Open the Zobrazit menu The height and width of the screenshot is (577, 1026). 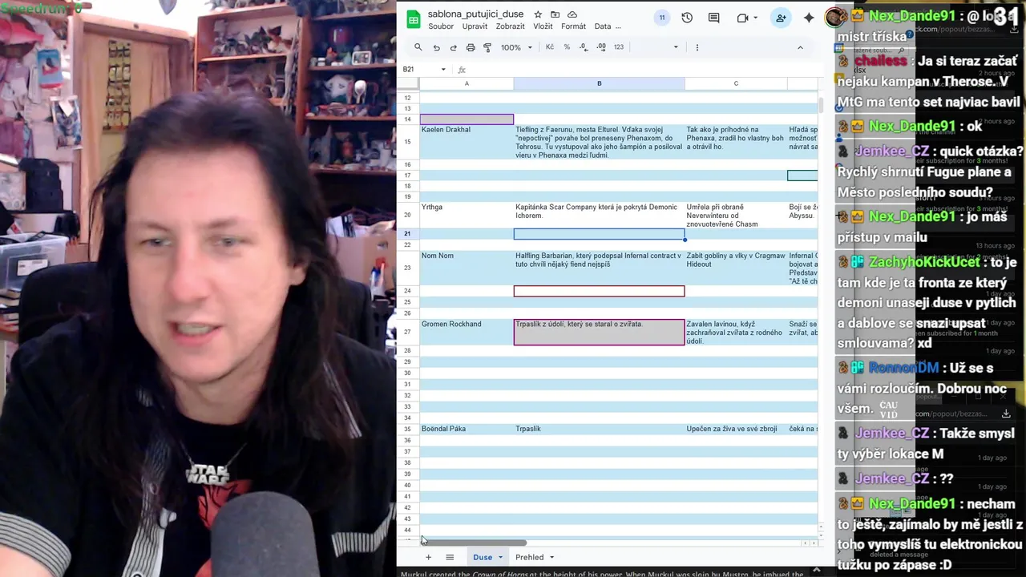pyautogui.click(x=510, y=26)
